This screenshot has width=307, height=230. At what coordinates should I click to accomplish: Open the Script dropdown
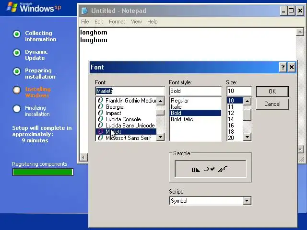[x=247, y=201]
